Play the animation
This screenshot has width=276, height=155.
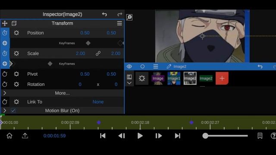point(140,136)
